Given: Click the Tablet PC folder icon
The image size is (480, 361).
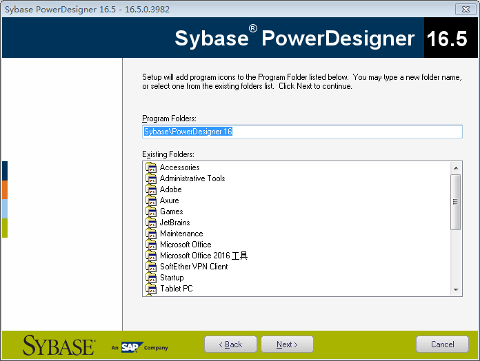Looking at the screenshot, I should (x=151, y=288).
